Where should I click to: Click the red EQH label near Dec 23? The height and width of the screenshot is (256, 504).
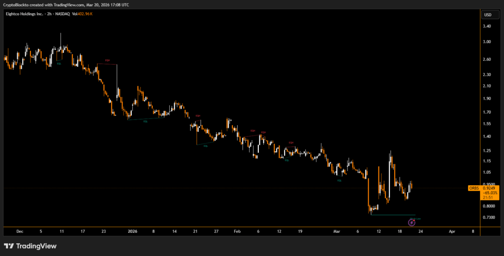[107, 60]
